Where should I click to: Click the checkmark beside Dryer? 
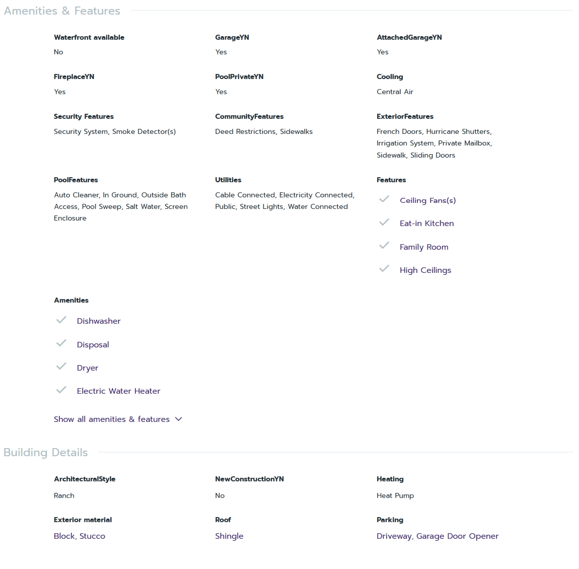(61, 367)
